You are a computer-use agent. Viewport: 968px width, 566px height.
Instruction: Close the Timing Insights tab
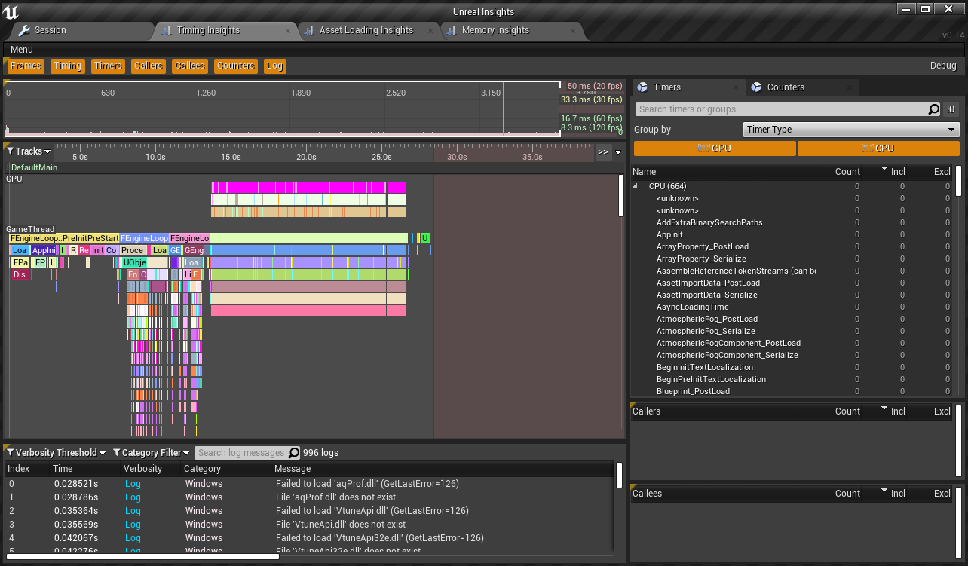[288, 31]
